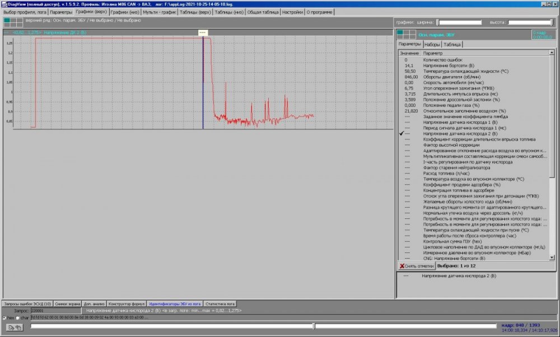
Task: Click the Запрос input field
Action: tap(55, 310)
